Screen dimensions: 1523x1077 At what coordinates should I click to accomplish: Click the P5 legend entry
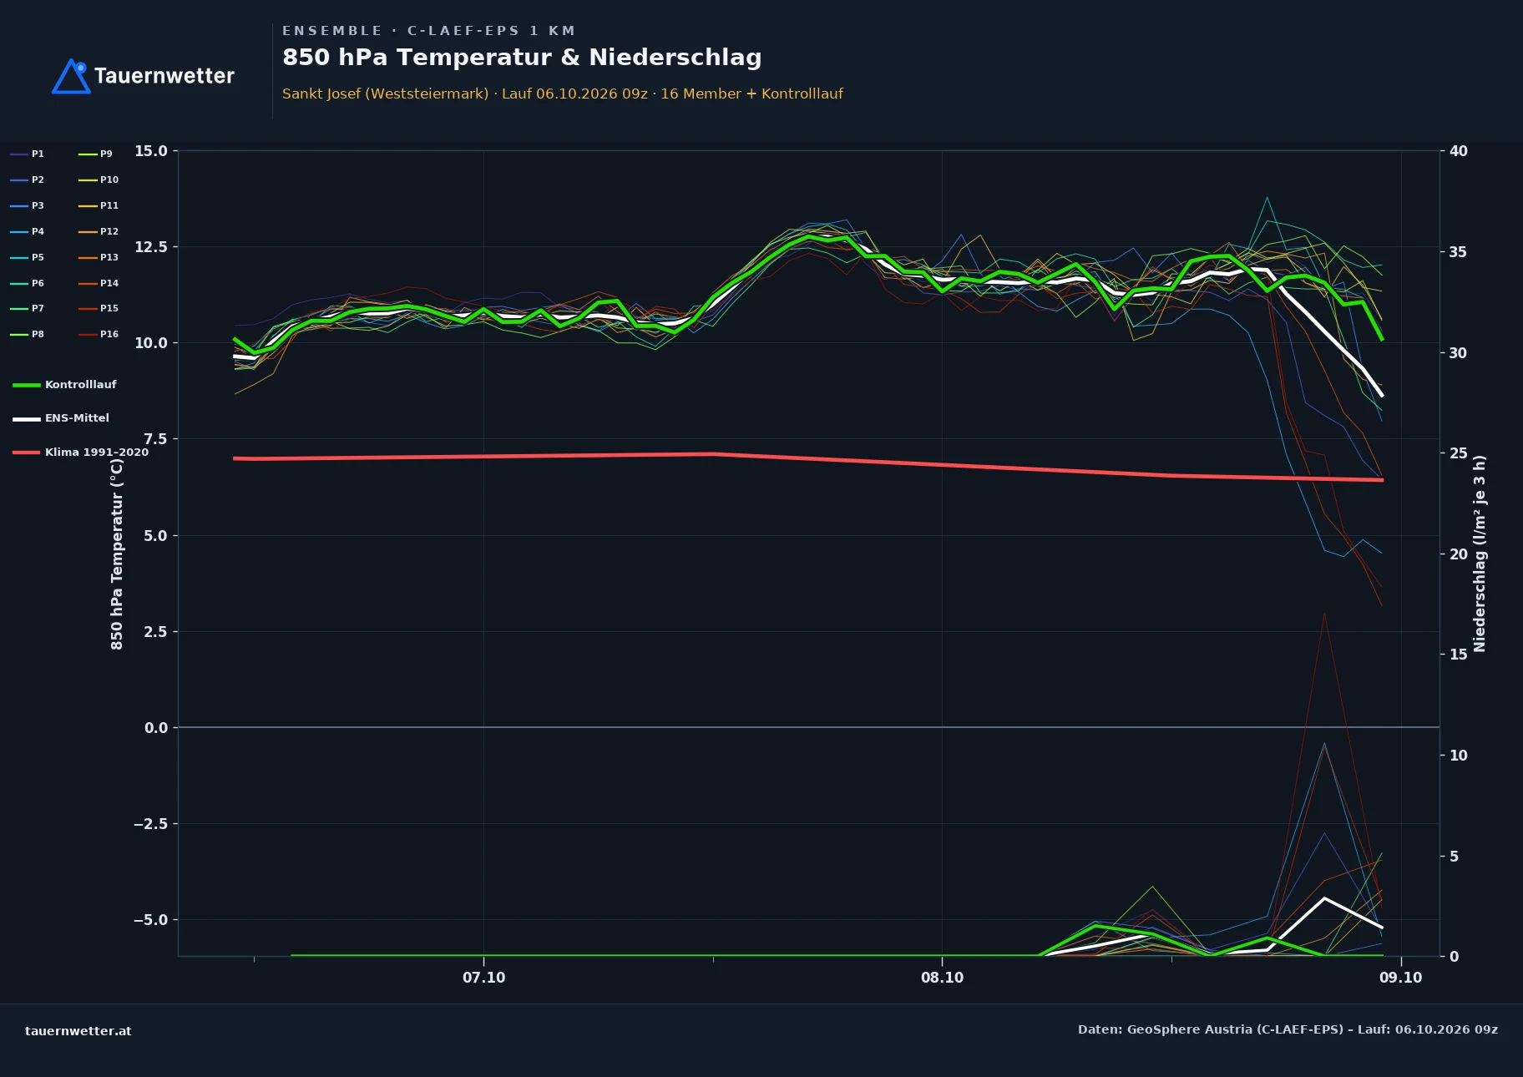tap(28, 257)
